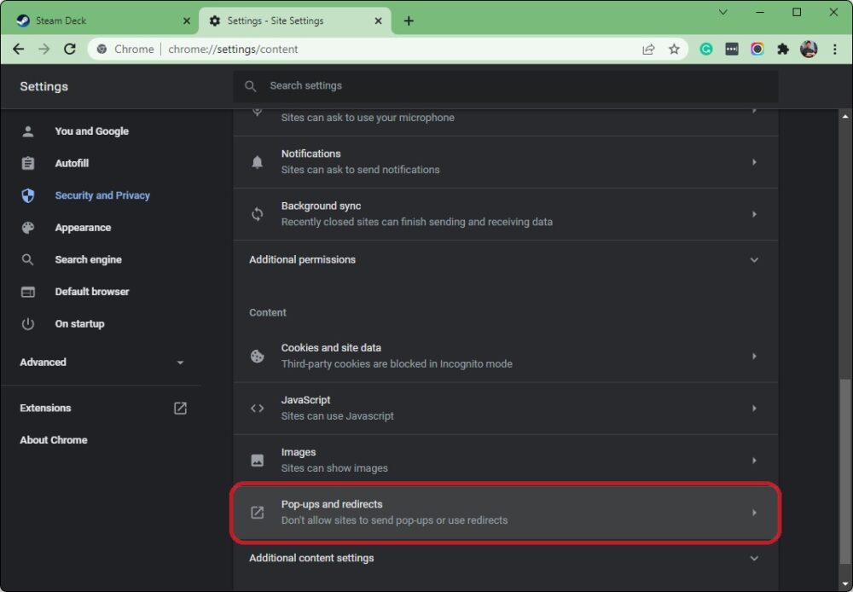Click the browser reload icon
The height and width of the screenshot is (592, 853).
(x=70, y=49)
